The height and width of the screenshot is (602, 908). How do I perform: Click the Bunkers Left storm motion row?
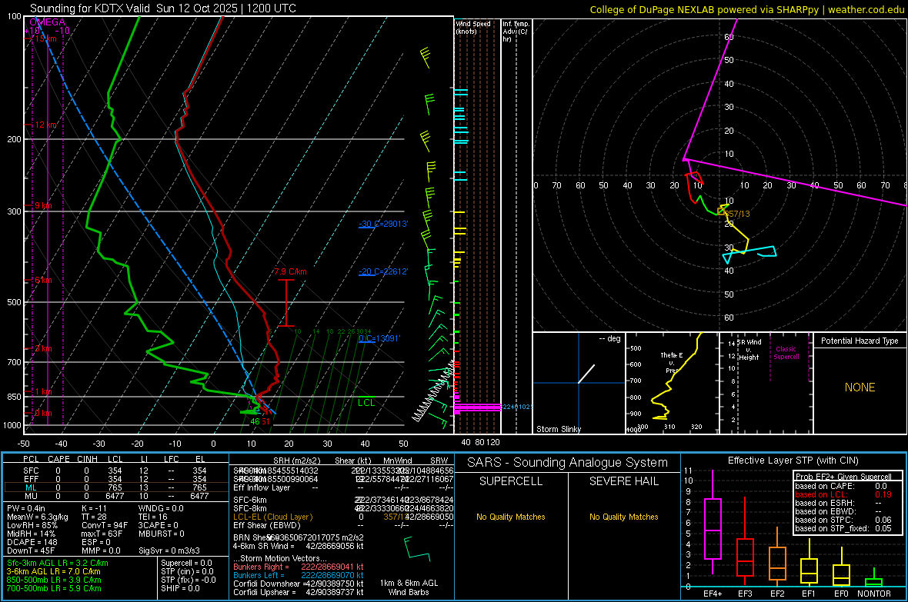(x=299, y=575)
